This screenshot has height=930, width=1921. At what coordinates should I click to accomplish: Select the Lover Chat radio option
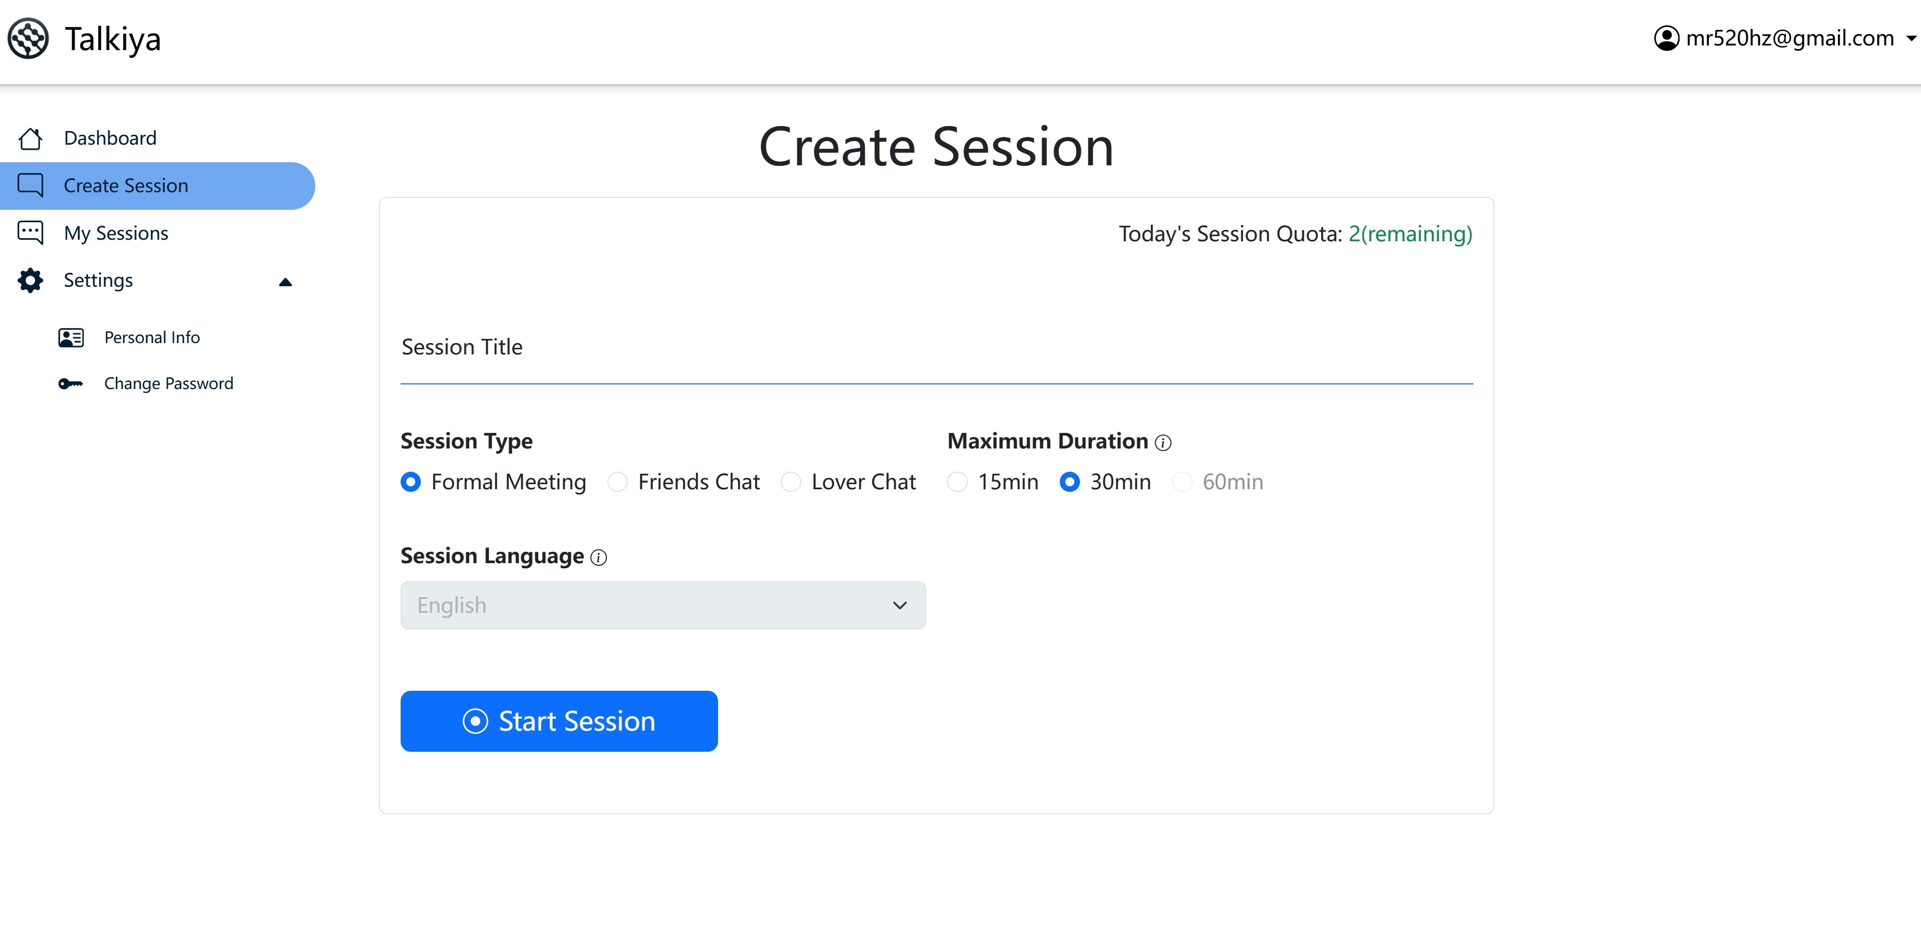(790, 482)
